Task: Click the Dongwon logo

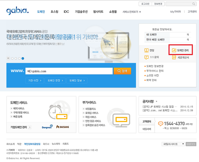Action: [47, 127]
